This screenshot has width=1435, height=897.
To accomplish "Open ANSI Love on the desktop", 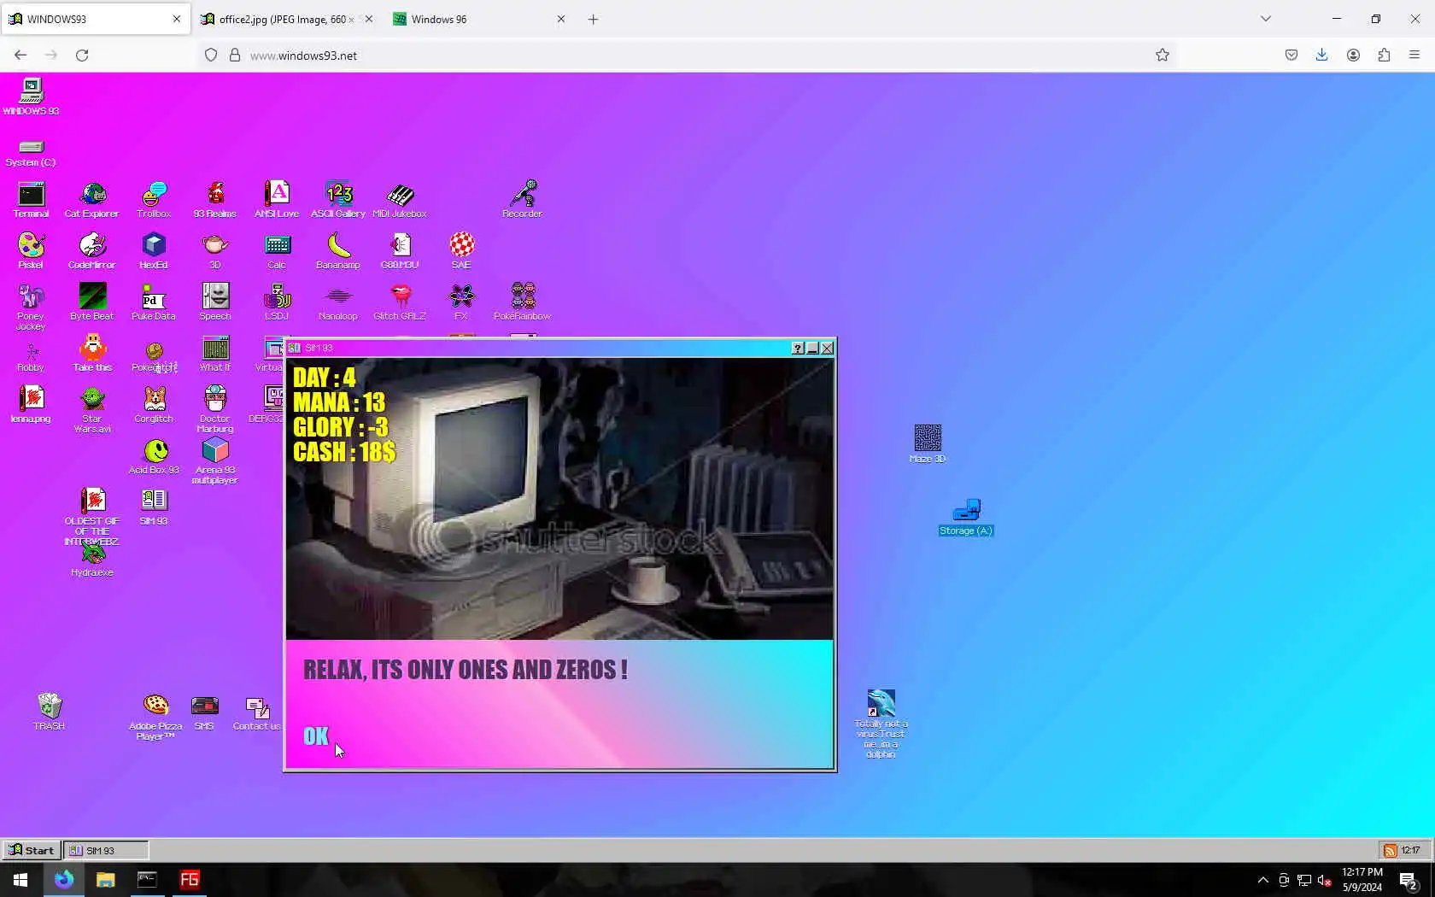I will [277, 200].
